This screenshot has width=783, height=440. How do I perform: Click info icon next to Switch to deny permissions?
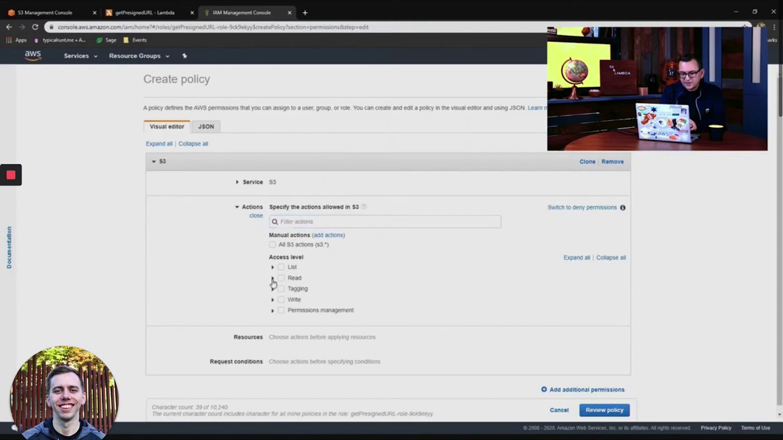pos(623,207)
